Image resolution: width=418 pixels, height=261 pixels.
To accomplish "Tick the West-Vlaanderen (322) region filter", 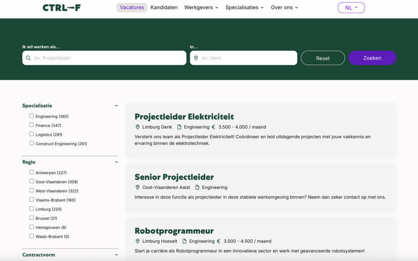I will click(x=31, y=190).
